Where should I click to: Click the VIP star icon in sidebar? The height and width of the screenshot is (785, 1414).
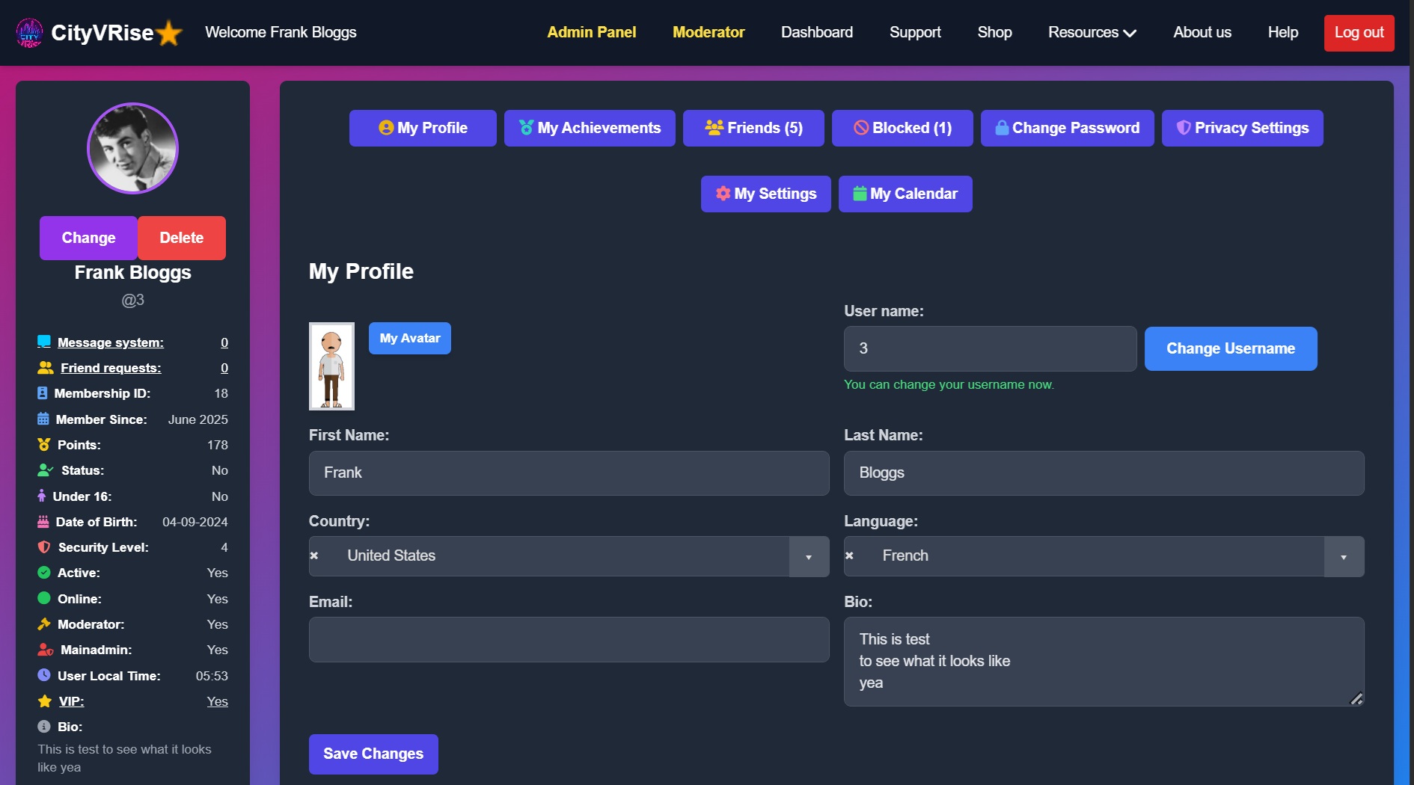pyautogui.click(x=45, y=701)
